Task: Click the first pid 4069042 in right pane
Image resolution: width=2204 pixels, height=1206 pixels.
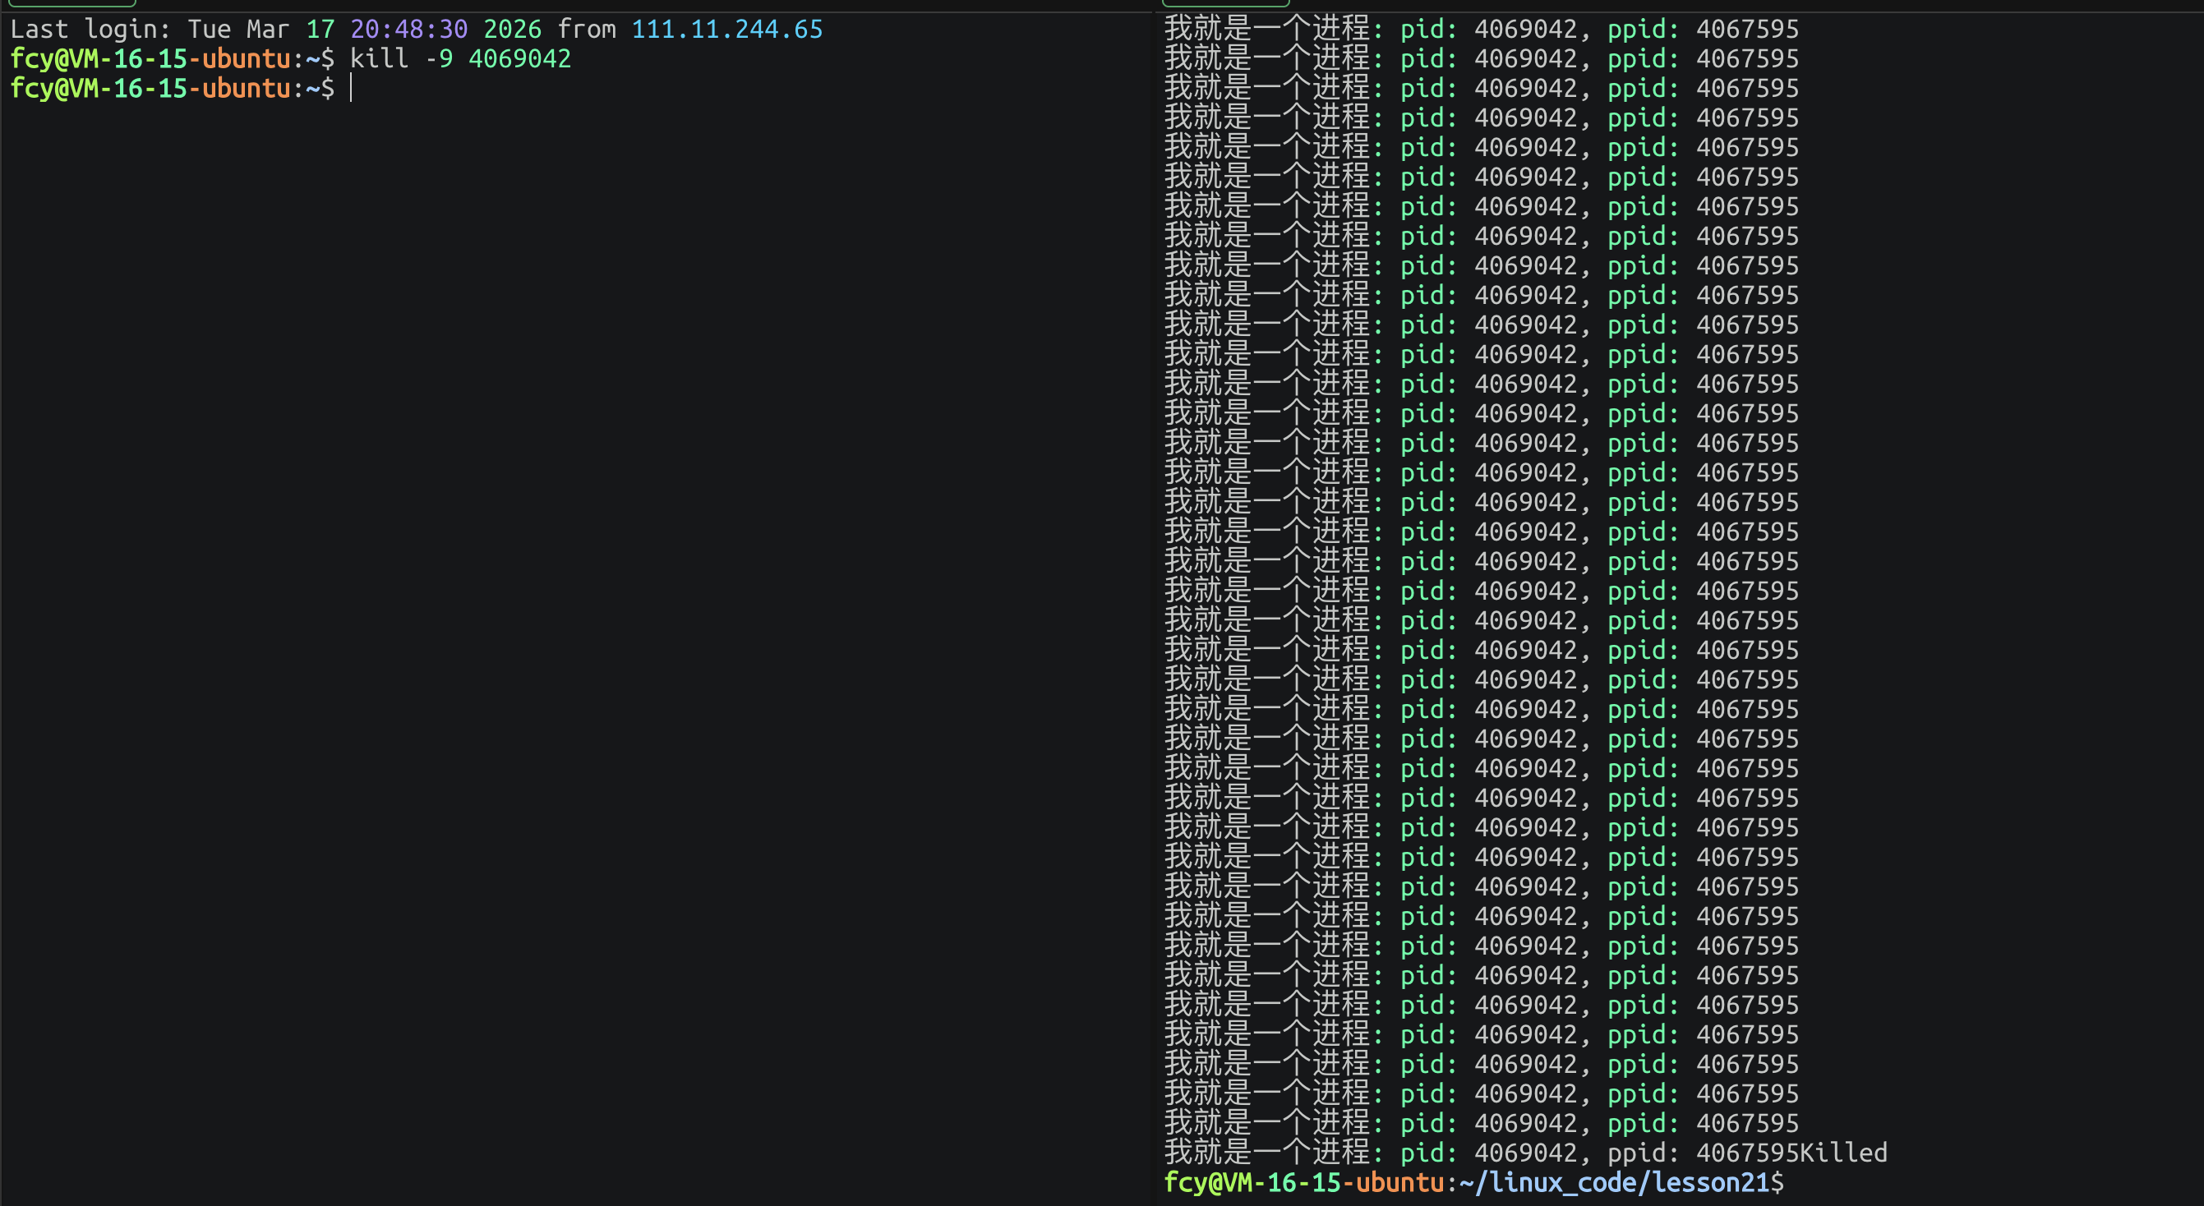Action: point(1524,29)
